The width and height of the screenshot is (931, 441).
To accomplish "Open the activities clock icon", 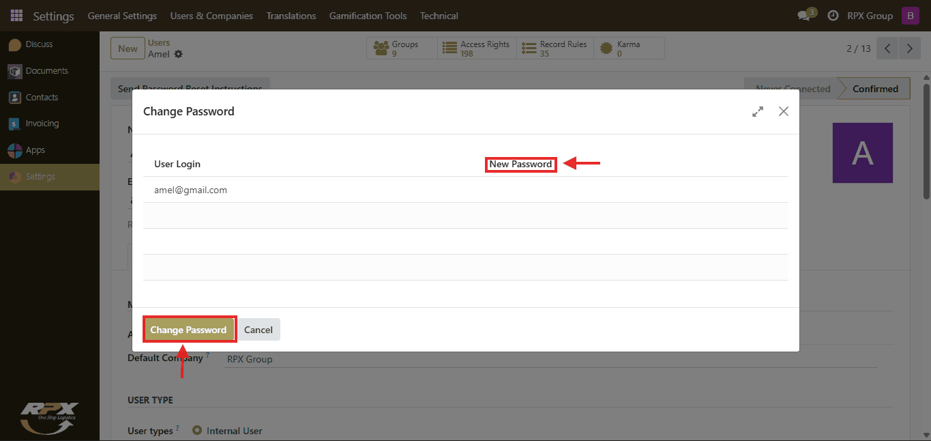I will [833, 15].
